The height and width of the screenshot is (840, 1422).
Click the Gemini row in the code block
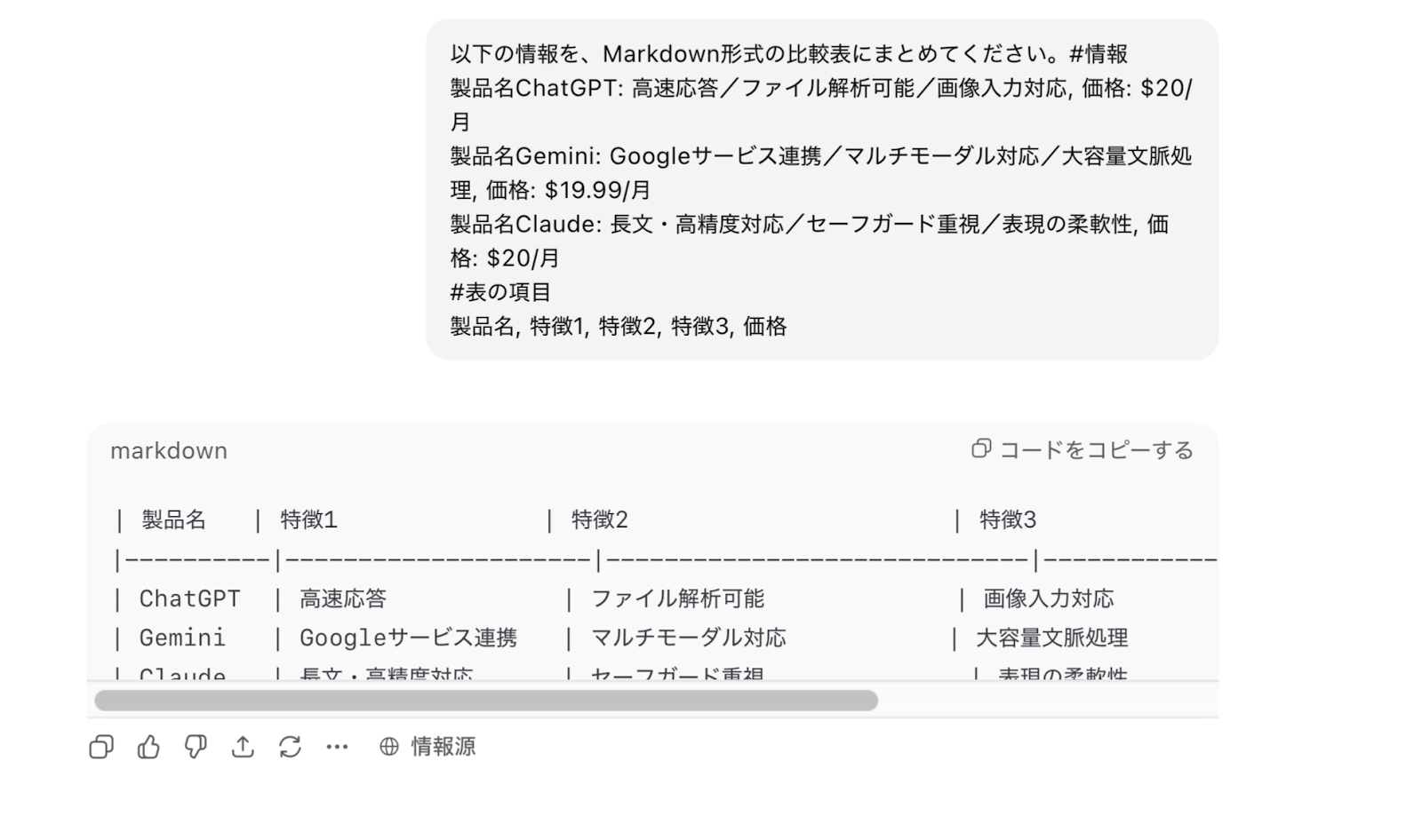click(182, 637)
